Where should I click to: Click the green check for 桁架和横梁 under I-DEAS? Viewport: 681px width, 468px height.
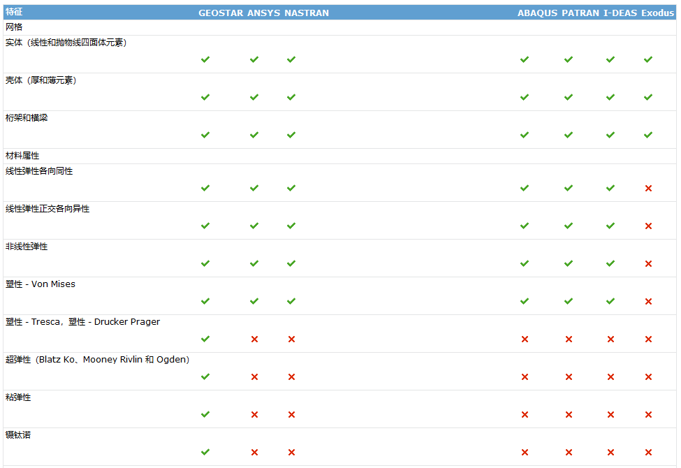(610, 135)
